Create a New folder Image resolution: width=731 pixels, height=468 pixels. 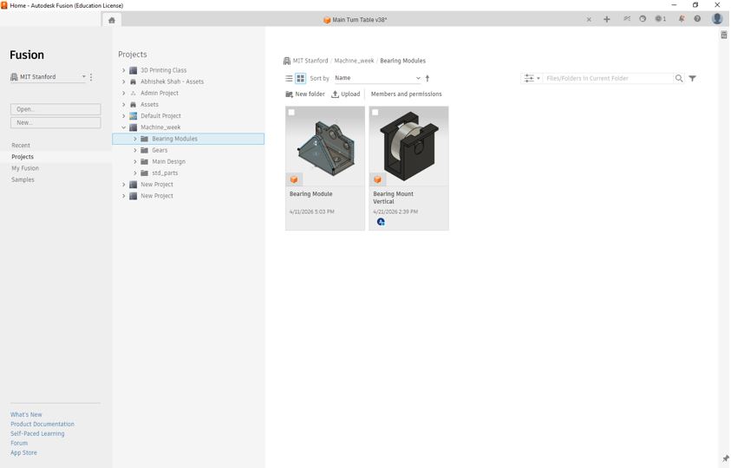coord(305,94)
